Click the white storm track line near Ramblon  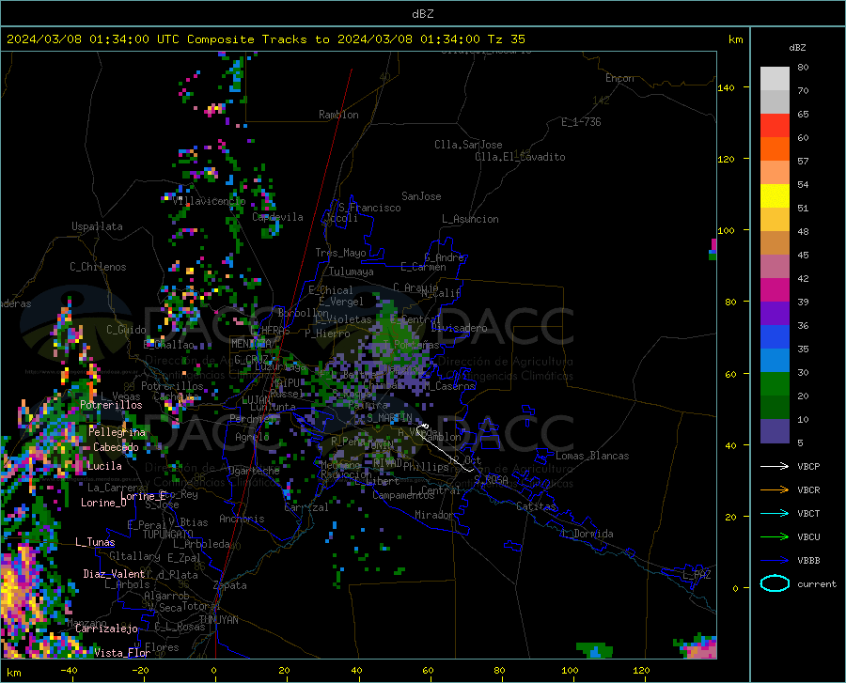446,449
